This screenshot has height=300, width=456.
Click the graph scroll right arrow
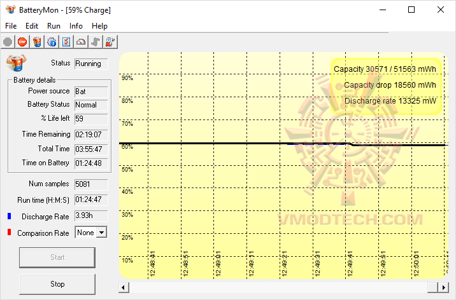click(443, 287)
